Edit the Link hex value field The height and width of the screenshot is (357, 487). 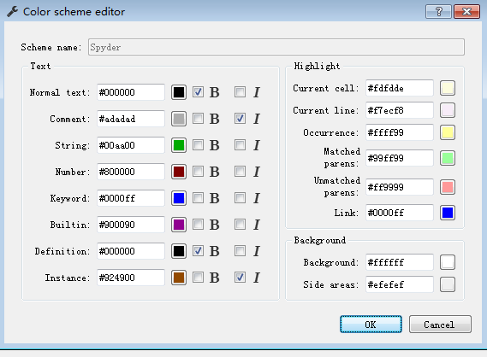tap(400, 213)
